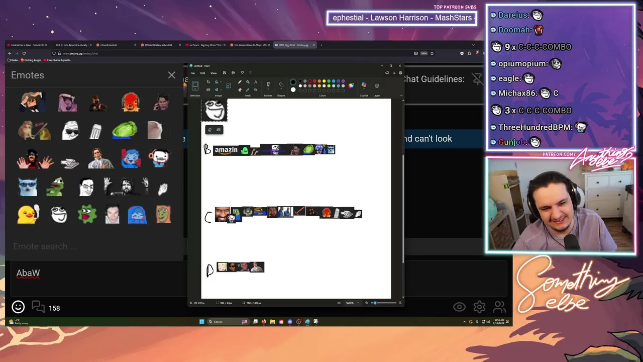This screenshot has height=362, width=643.
Task: Click the Share icon in Paint
Action: click(x=233, y=73)
